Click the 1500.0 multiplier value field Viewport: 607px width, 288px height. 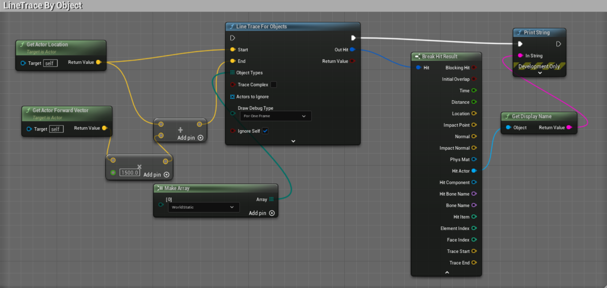[129, 172]
